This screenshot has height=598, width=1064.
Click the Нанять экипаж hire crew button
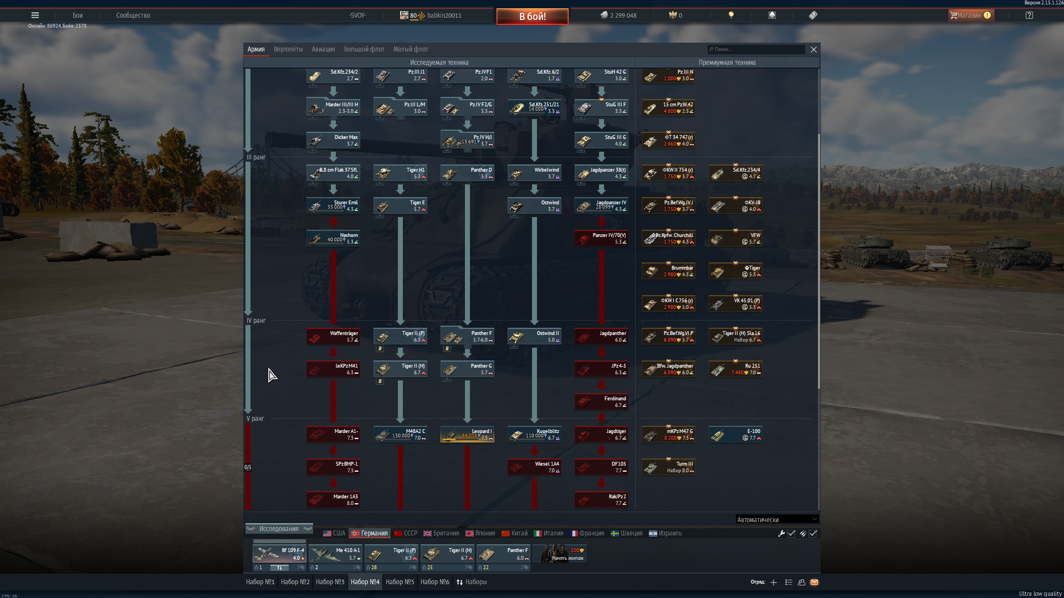point(560,553)
